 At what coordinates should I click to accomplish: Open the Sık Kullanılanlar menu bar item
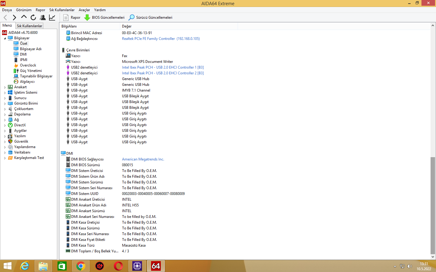click(62, 10)
